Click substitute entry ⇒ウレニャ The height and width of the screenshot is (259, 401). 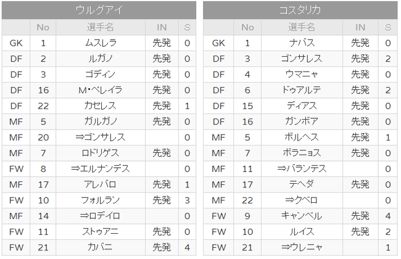[x=302, y=247]
